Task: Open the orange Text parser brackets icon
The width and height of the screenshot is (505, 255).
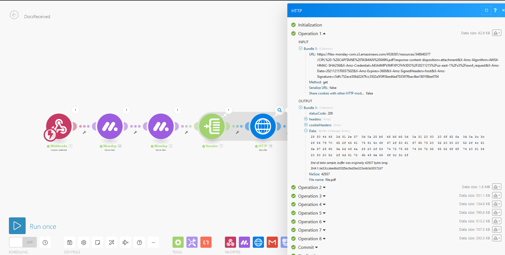Action: [206, 242]
